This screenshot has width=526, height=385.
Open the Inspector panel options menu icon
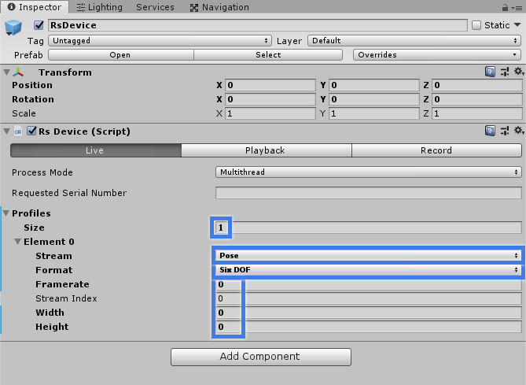[x=517, y=8]
